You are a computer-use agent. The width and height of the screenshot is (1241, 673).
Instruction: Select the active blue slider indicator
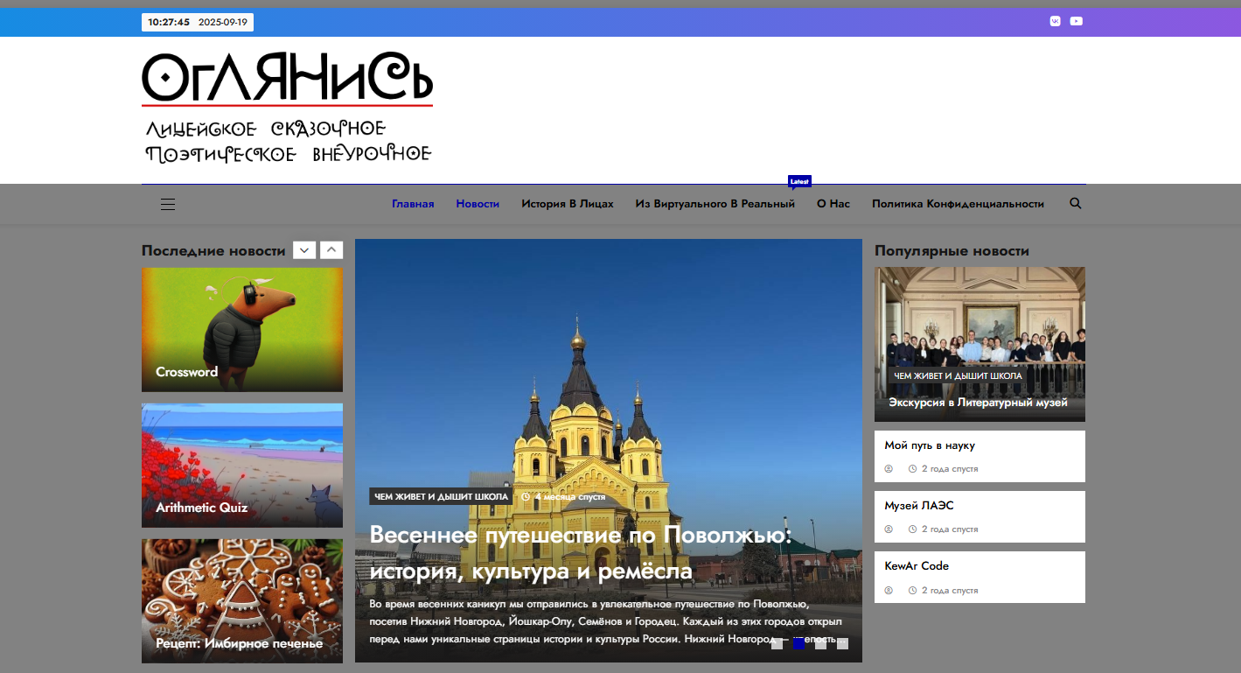(x=798, y=644)
